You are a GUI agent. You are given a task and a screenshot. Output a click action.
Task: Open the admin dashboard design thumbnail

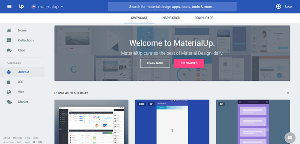coord(91,122)
